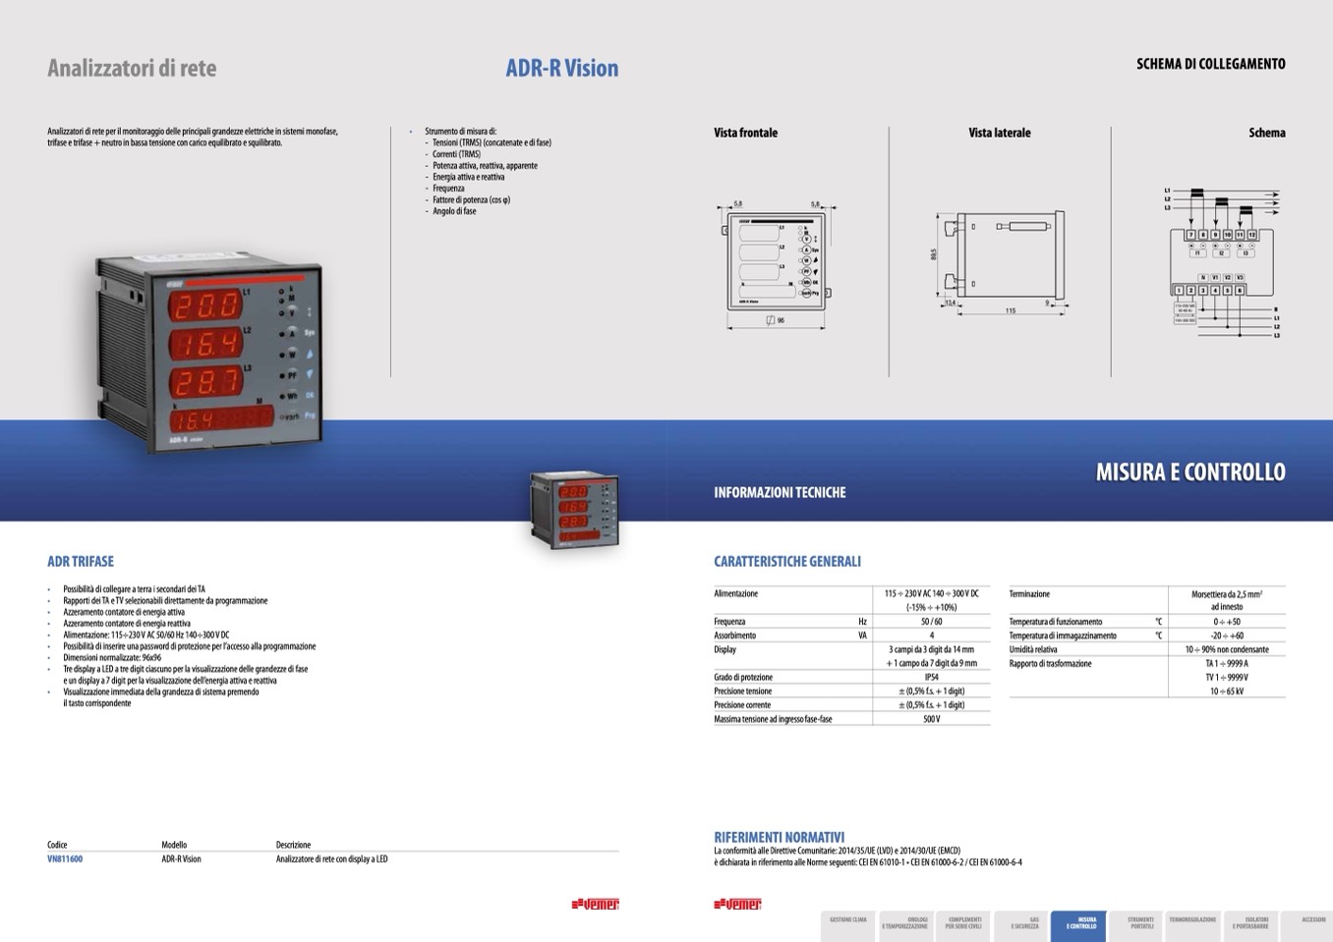Screen dimensions: 1333x942
Task: Click the VN811600 product code link
Action: pyautogui.click(x=65, y=859)
